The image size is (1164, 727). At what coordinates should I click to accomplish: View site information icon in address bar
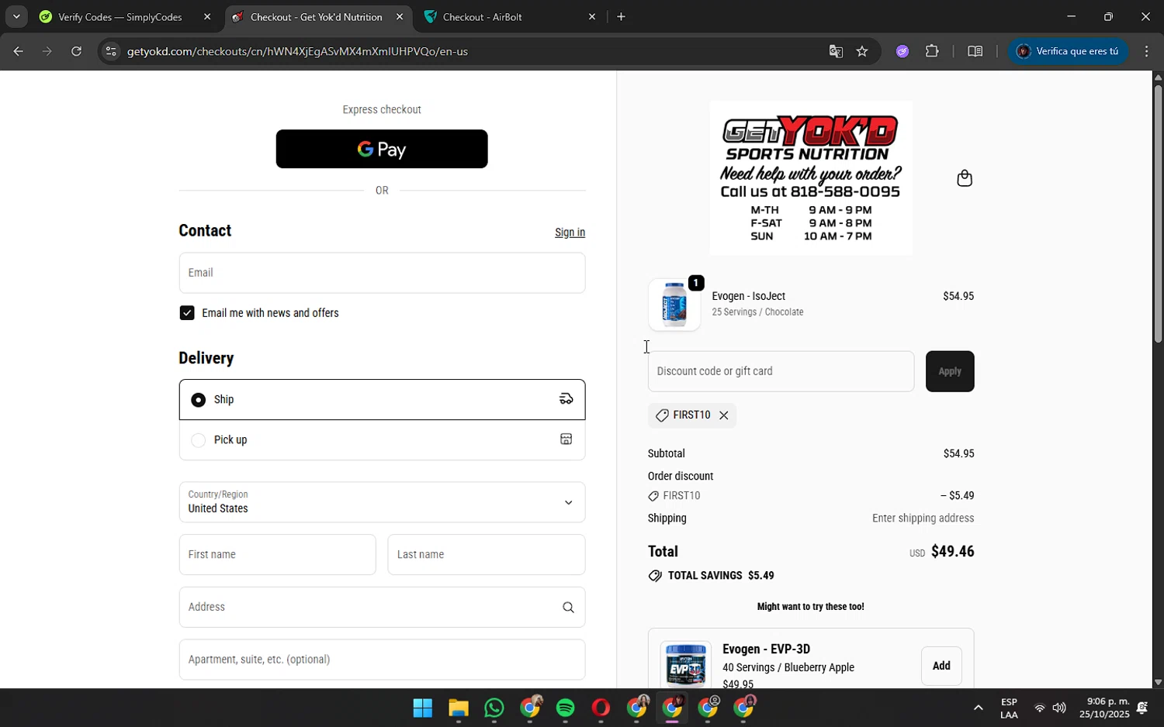coord(111,51)
